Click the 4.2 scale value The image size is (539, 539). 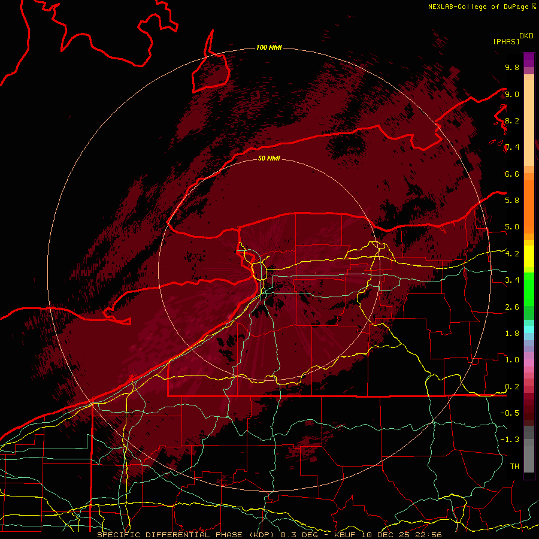pos(512,254)
